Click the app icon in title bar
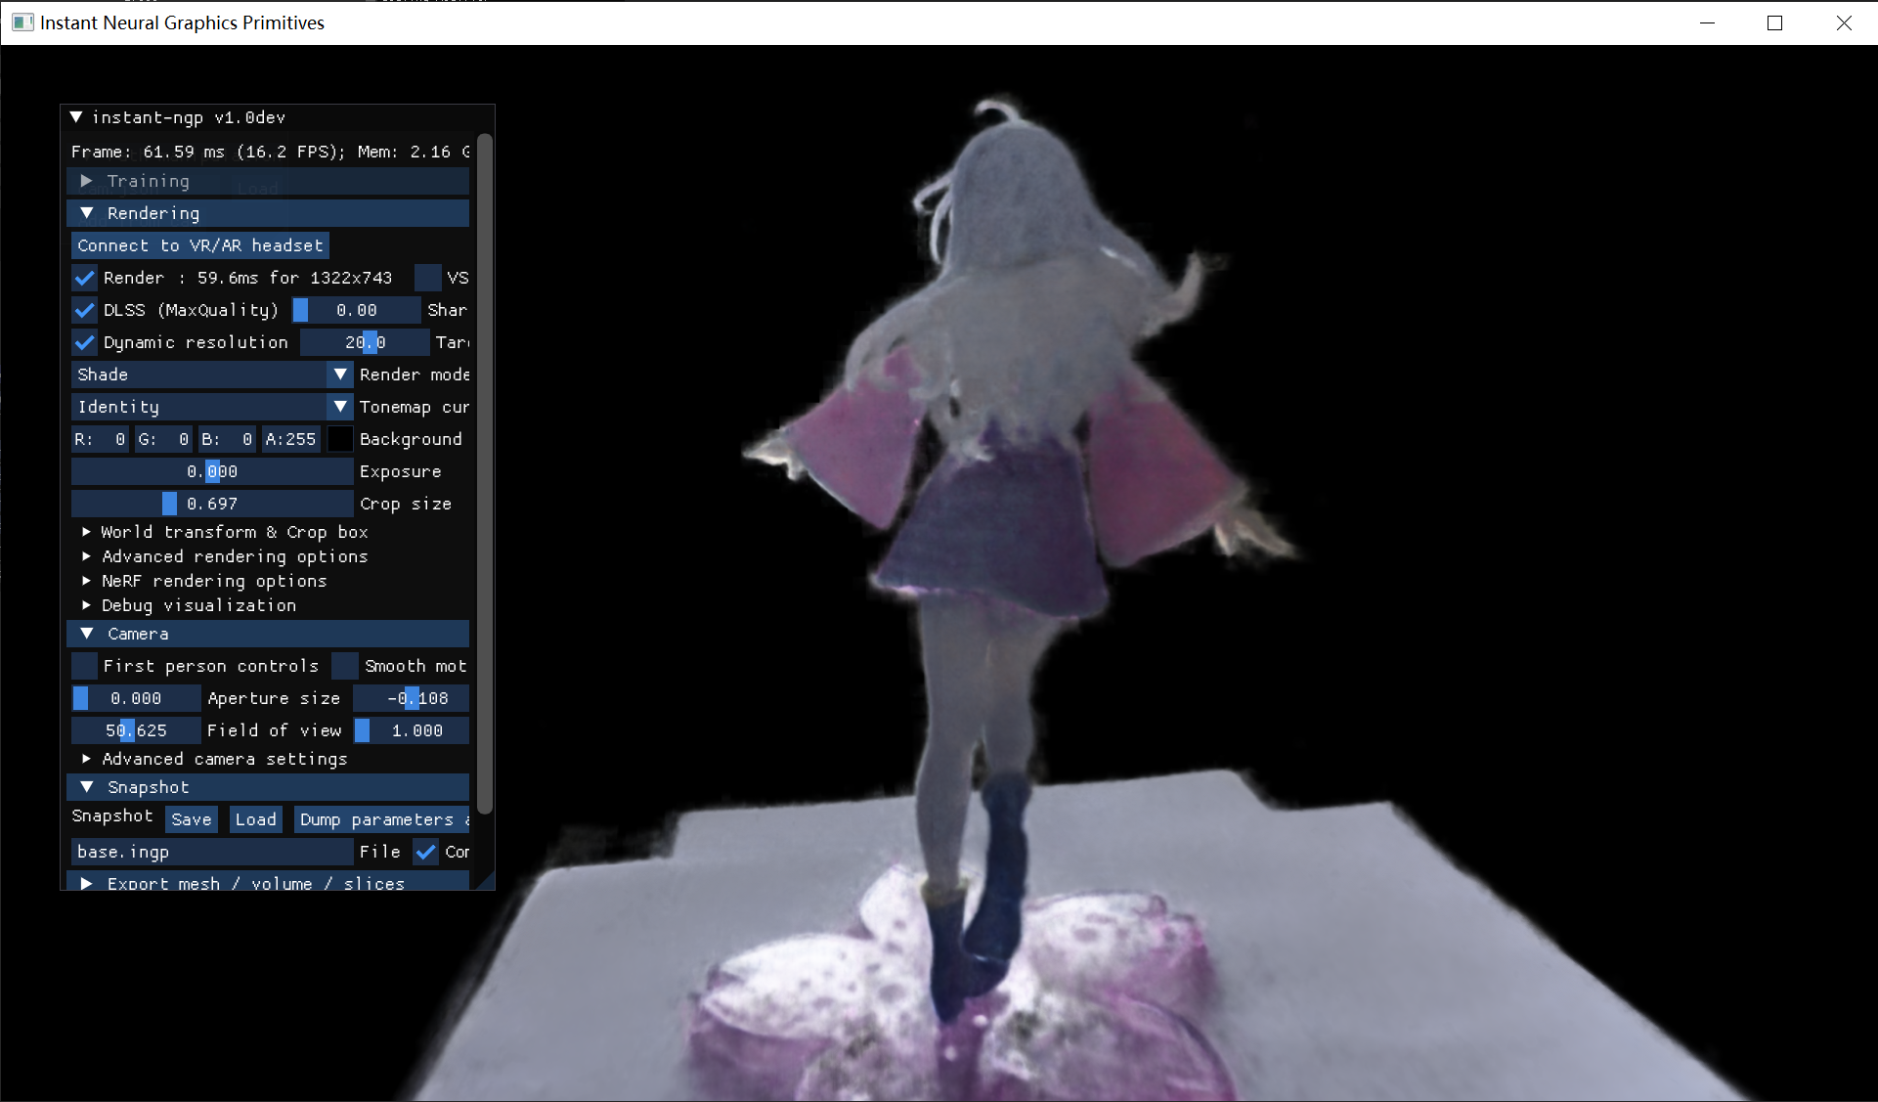This screenshot has width=1878, height=1102. point(22,22)
